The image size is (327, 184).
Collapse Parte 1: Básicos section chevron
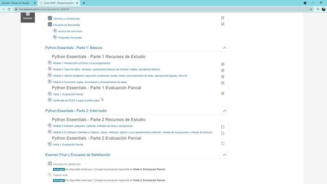pyautogui.click(x=225, y=48)
